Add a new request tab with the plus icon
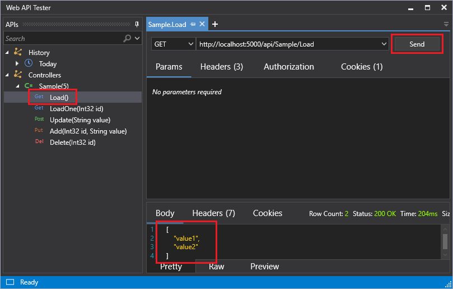 pyautogui.click(x=215, y=24)
